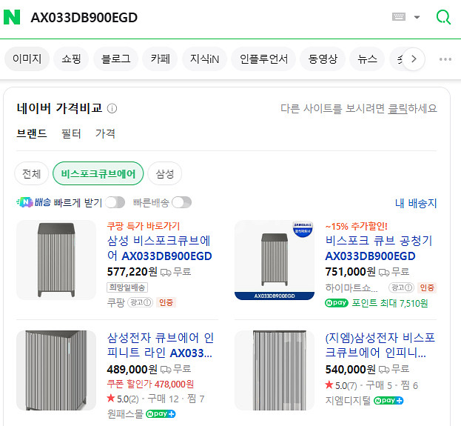Open the 이미지 tab
The image size is (461, 426).
[x=27, y=59]
